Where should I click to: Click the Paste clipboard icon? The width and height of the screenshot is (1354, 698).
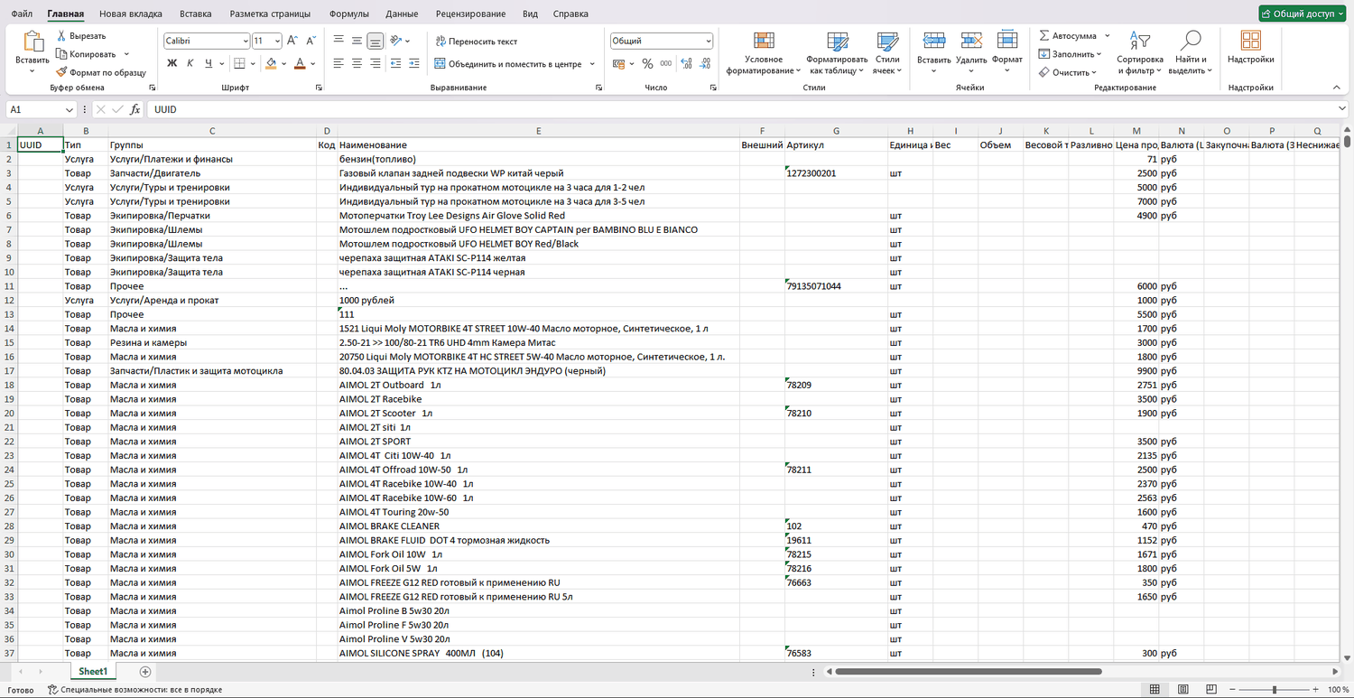[x=32, y=42]
